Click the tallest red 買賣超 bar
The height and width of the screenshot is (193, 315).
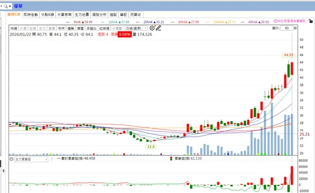point(292,176)
